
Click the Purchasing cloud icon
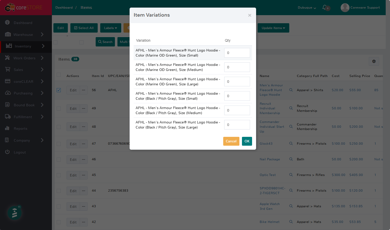(8, 93)
